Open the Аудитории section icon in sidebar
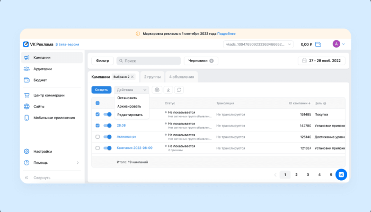The image size is (371, 212). [26, 69]
